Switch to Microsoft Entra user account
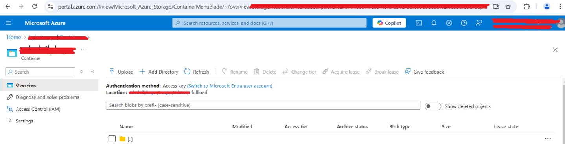 [x=230, y=86]
